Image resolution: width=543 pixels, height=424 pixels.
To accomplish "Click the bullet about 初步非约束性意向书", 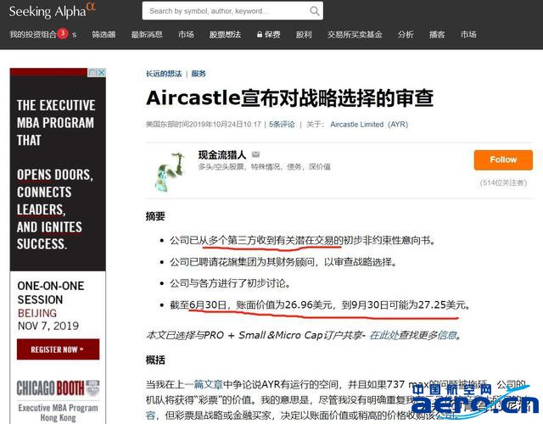I will point(302,240).
